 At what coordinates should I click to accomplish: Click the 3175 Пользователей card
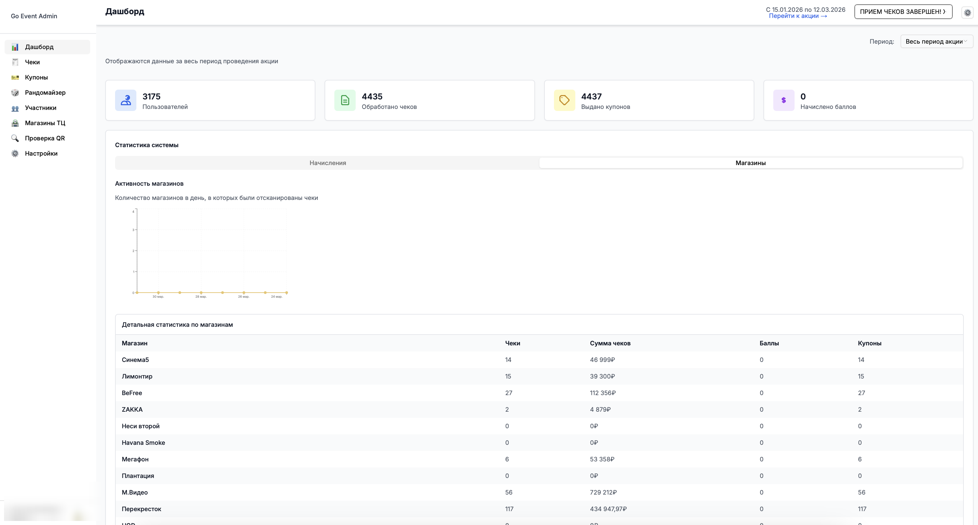coord(210,100)
